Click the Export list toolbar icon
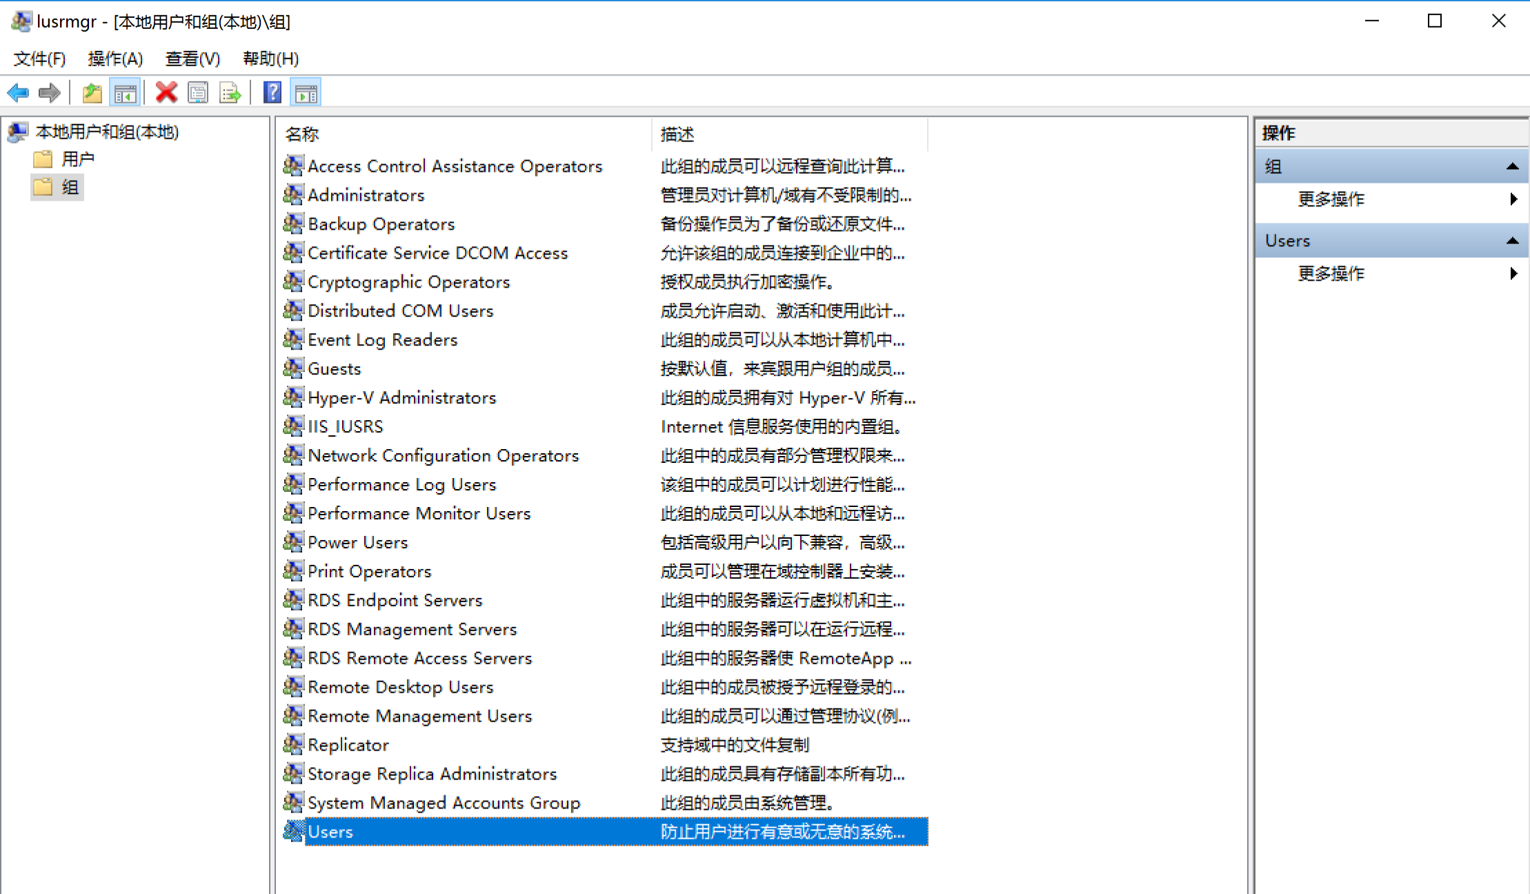The width and height of the screenshot is (1530, 894). (x=230, y=92)
